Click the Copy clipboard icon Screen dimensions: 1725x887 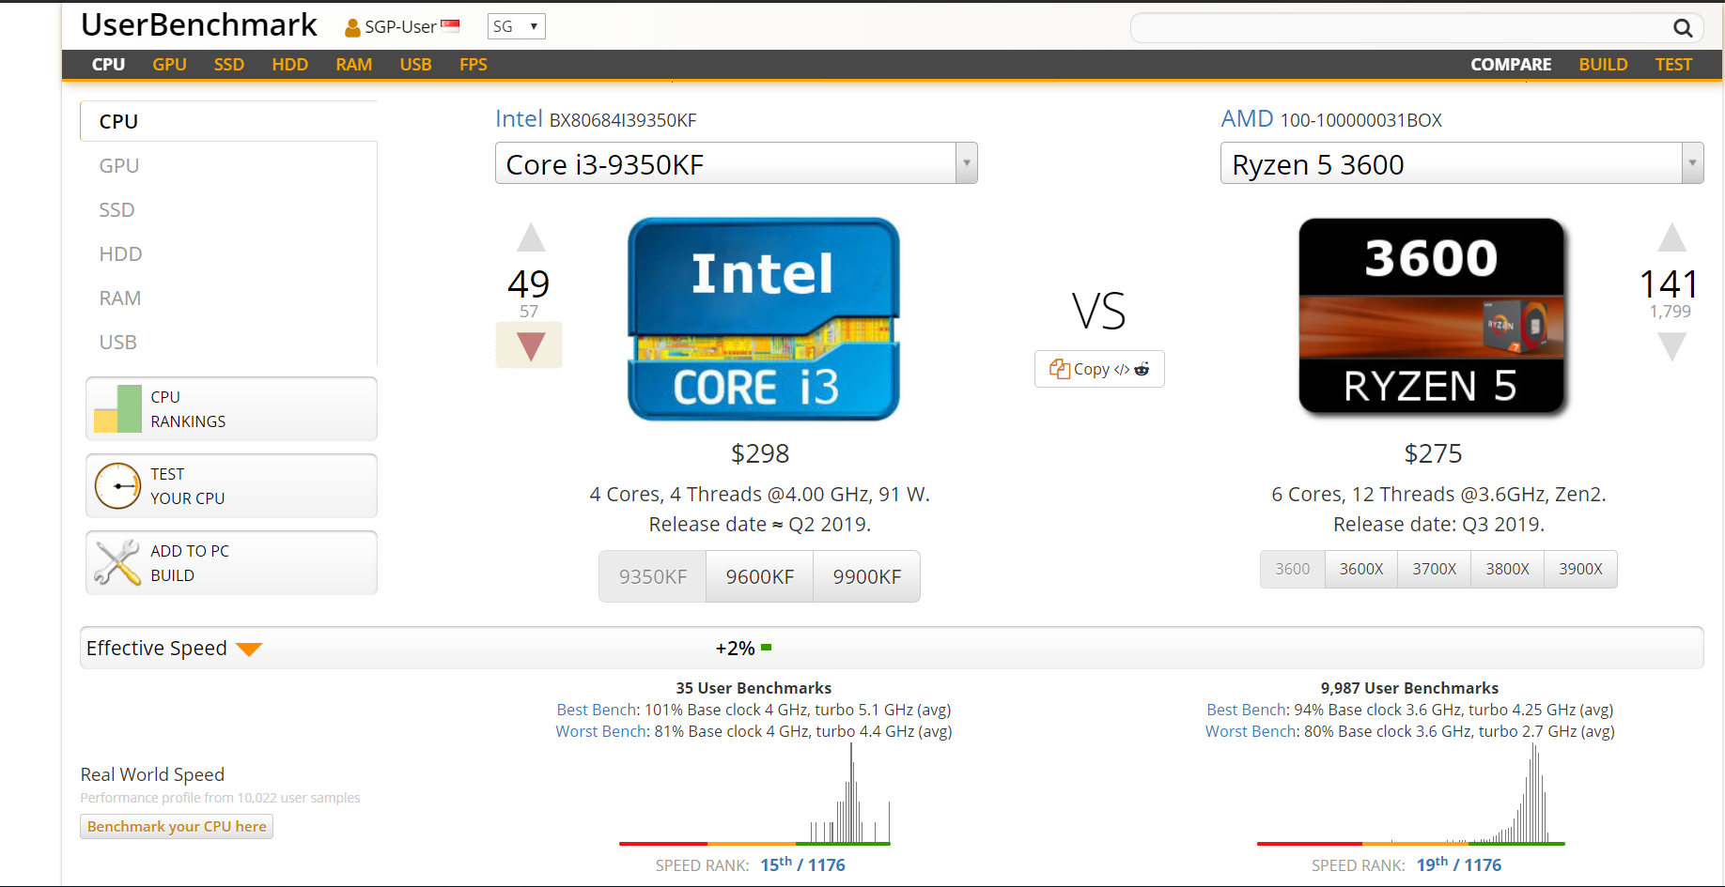point(1060,369)
